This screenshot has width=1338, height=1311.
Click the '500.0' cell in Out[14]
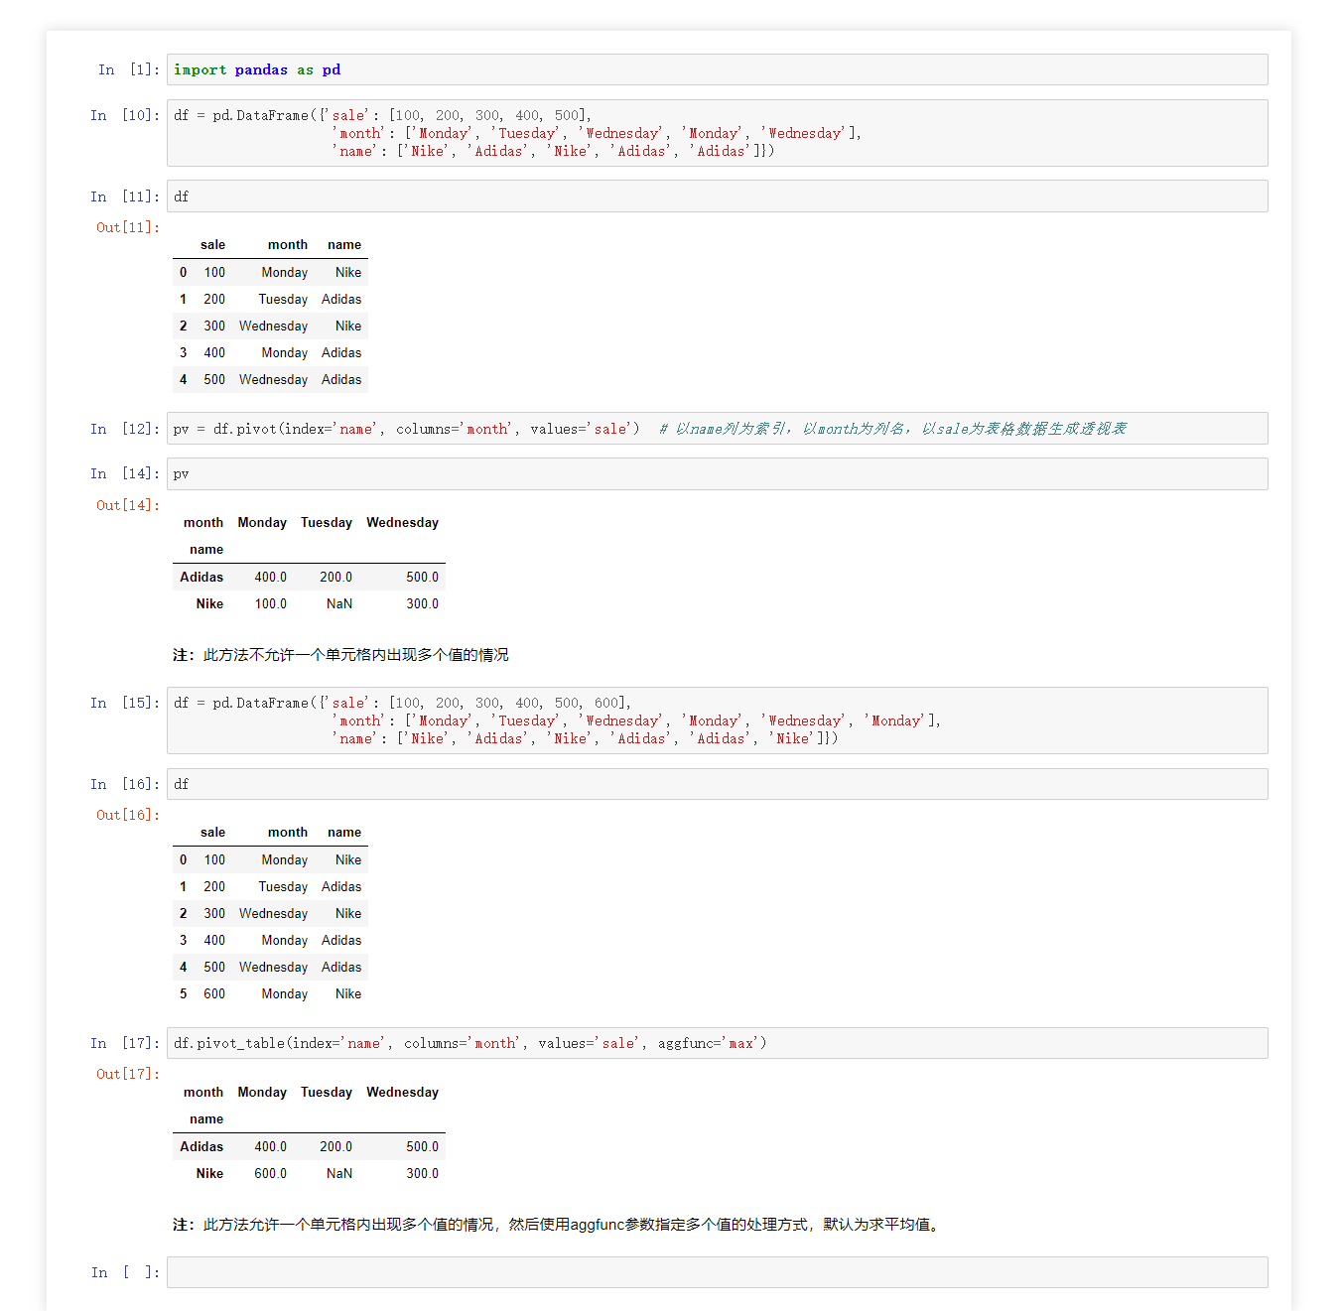tap(422, 577)
